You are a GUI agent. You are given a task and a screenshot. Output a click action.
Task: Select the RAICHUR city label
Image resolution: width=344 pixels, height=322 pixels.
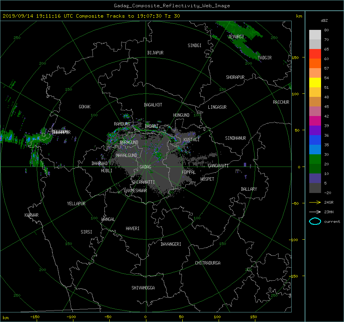click(x=281, y=102)
